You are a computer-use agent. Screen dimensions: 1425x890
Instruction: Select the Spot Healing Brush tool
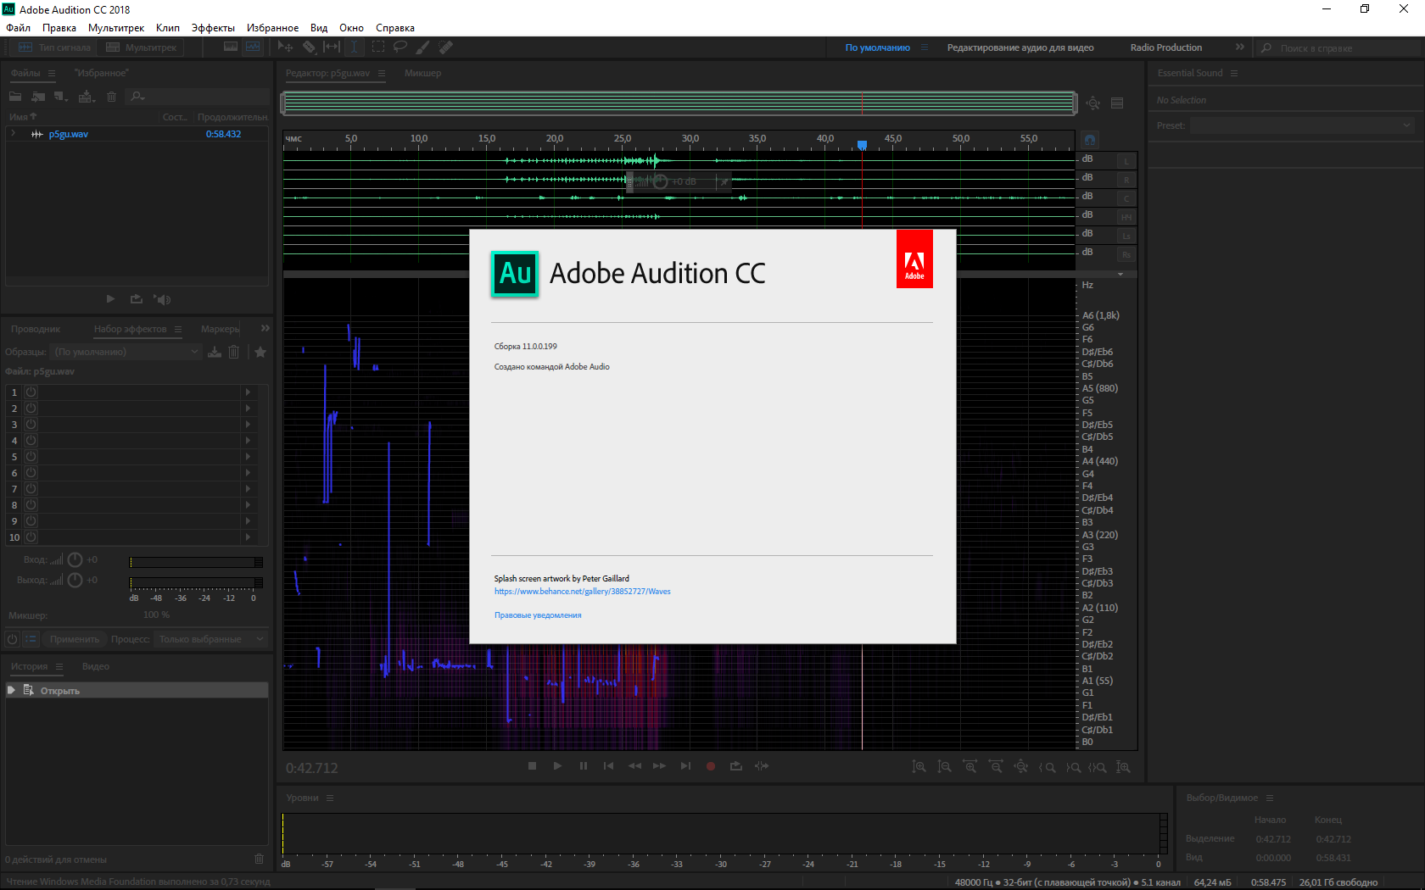click(x=445, y=47)
